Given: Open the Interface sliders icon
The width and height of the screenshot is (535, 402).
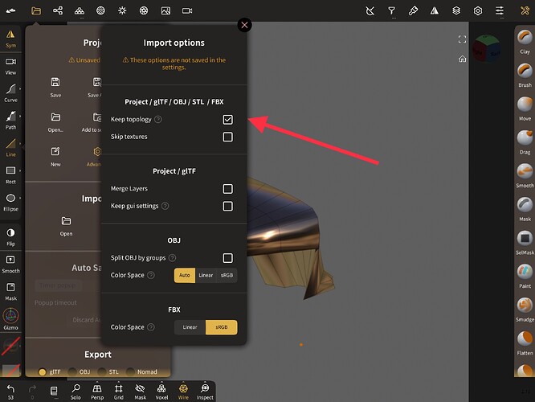Looking at the screenshot, I should pos(499,11).
